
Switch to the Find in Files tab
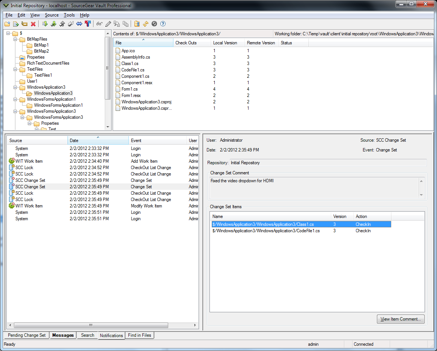(139, 335)
